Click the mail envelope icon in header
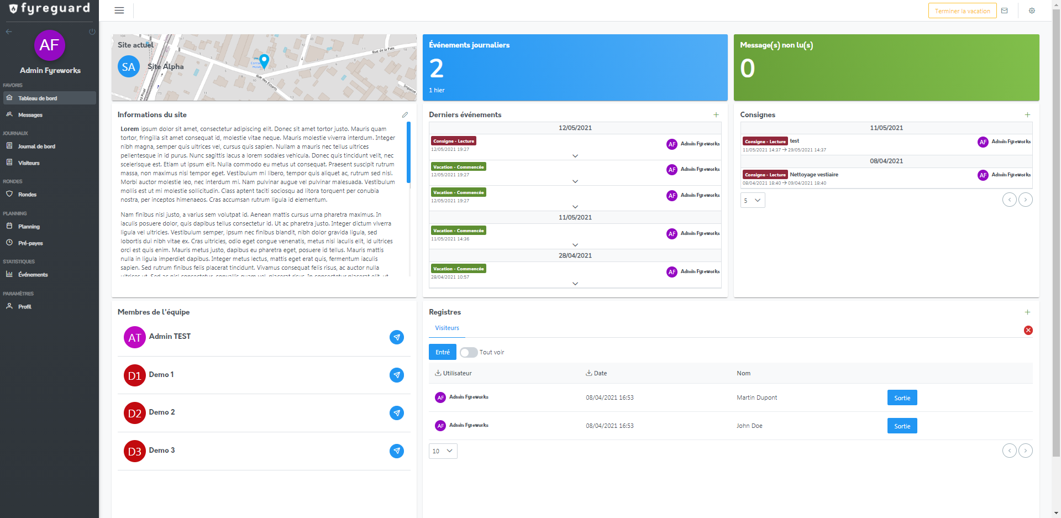1061x518 pixels. click(x=1005, y=11)
